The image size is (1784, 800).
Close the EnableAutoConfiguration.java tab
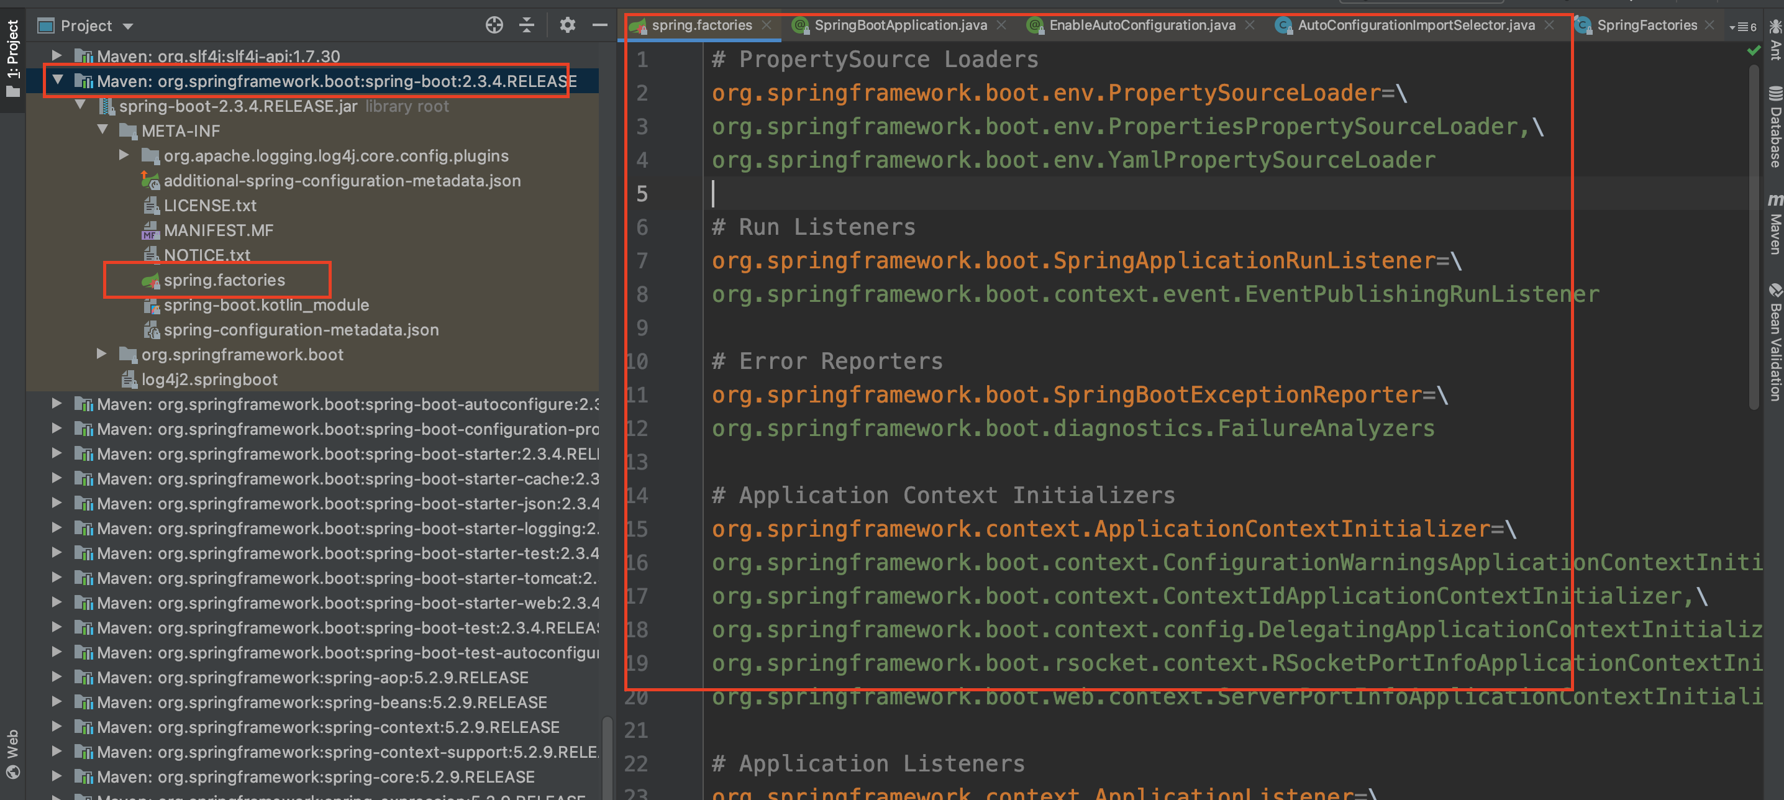pyautogui.click(x=1249, y=25)
